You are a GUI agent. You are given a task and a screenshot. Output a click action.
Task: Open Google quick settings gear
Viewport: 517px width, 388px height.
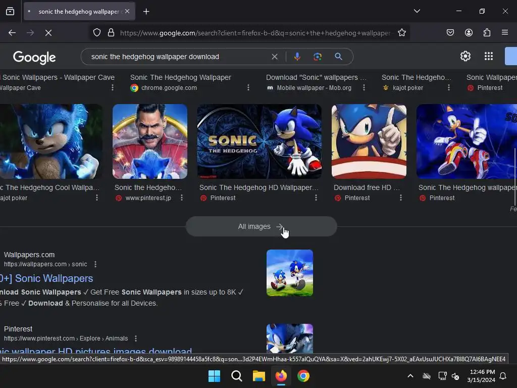tap(465, 56)
